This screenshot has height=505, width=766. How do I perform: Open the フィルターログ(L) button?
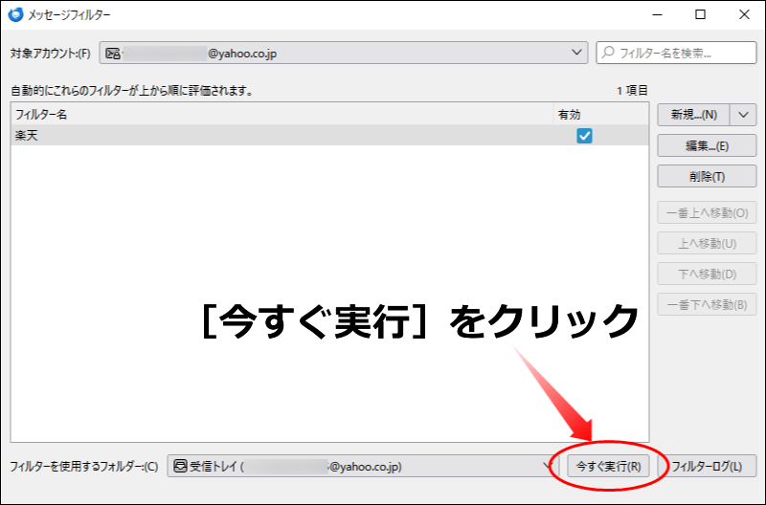point(708,466)
